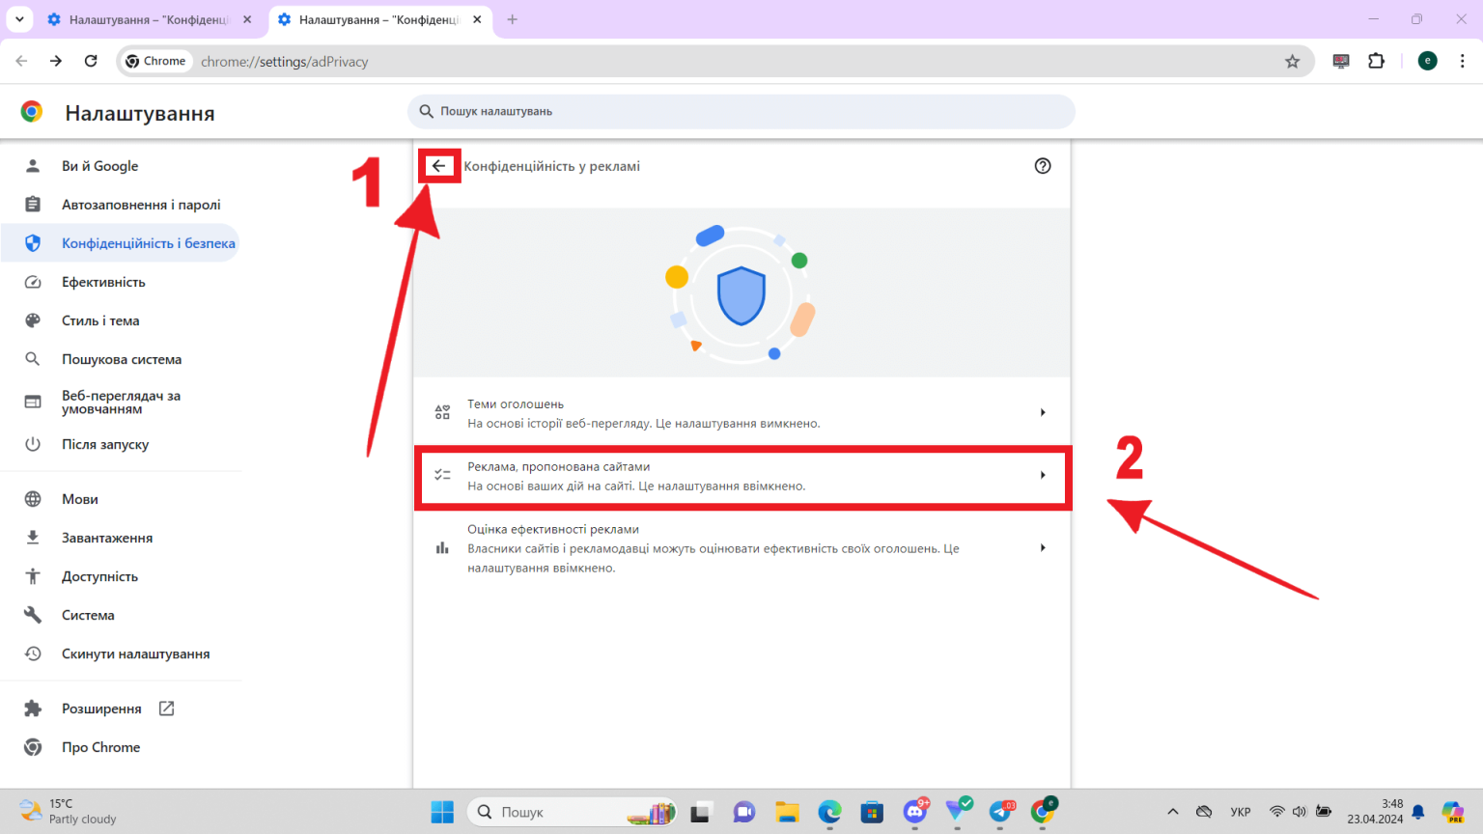Click the back arrow next to Конфіденційність у рекламі
The width and height of the screenshot is (1483, 834).
pyautogui.click(x=439, y=165)
